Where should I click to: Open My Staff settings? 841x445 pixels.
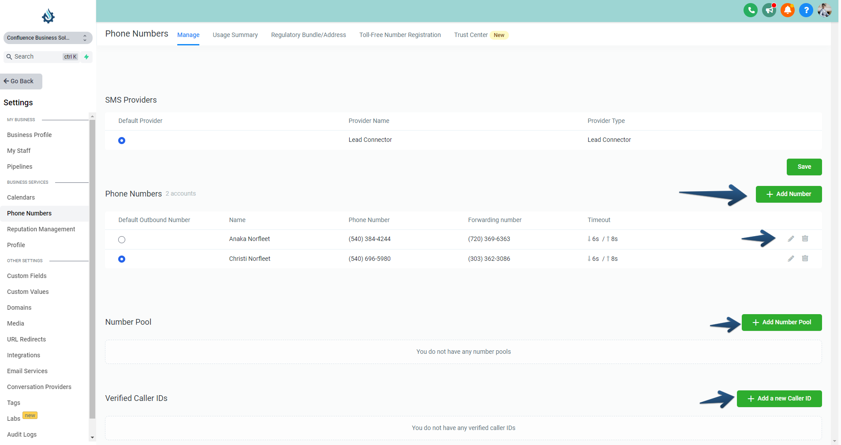pos(19,151)
